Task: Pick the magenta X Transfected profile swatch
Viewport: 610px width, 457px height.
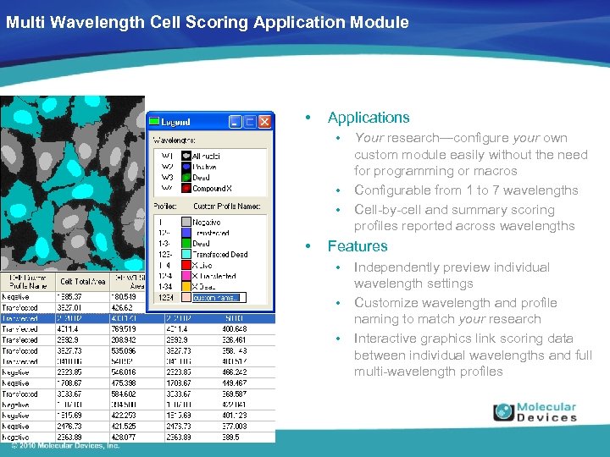Action: tap(186, 276)
